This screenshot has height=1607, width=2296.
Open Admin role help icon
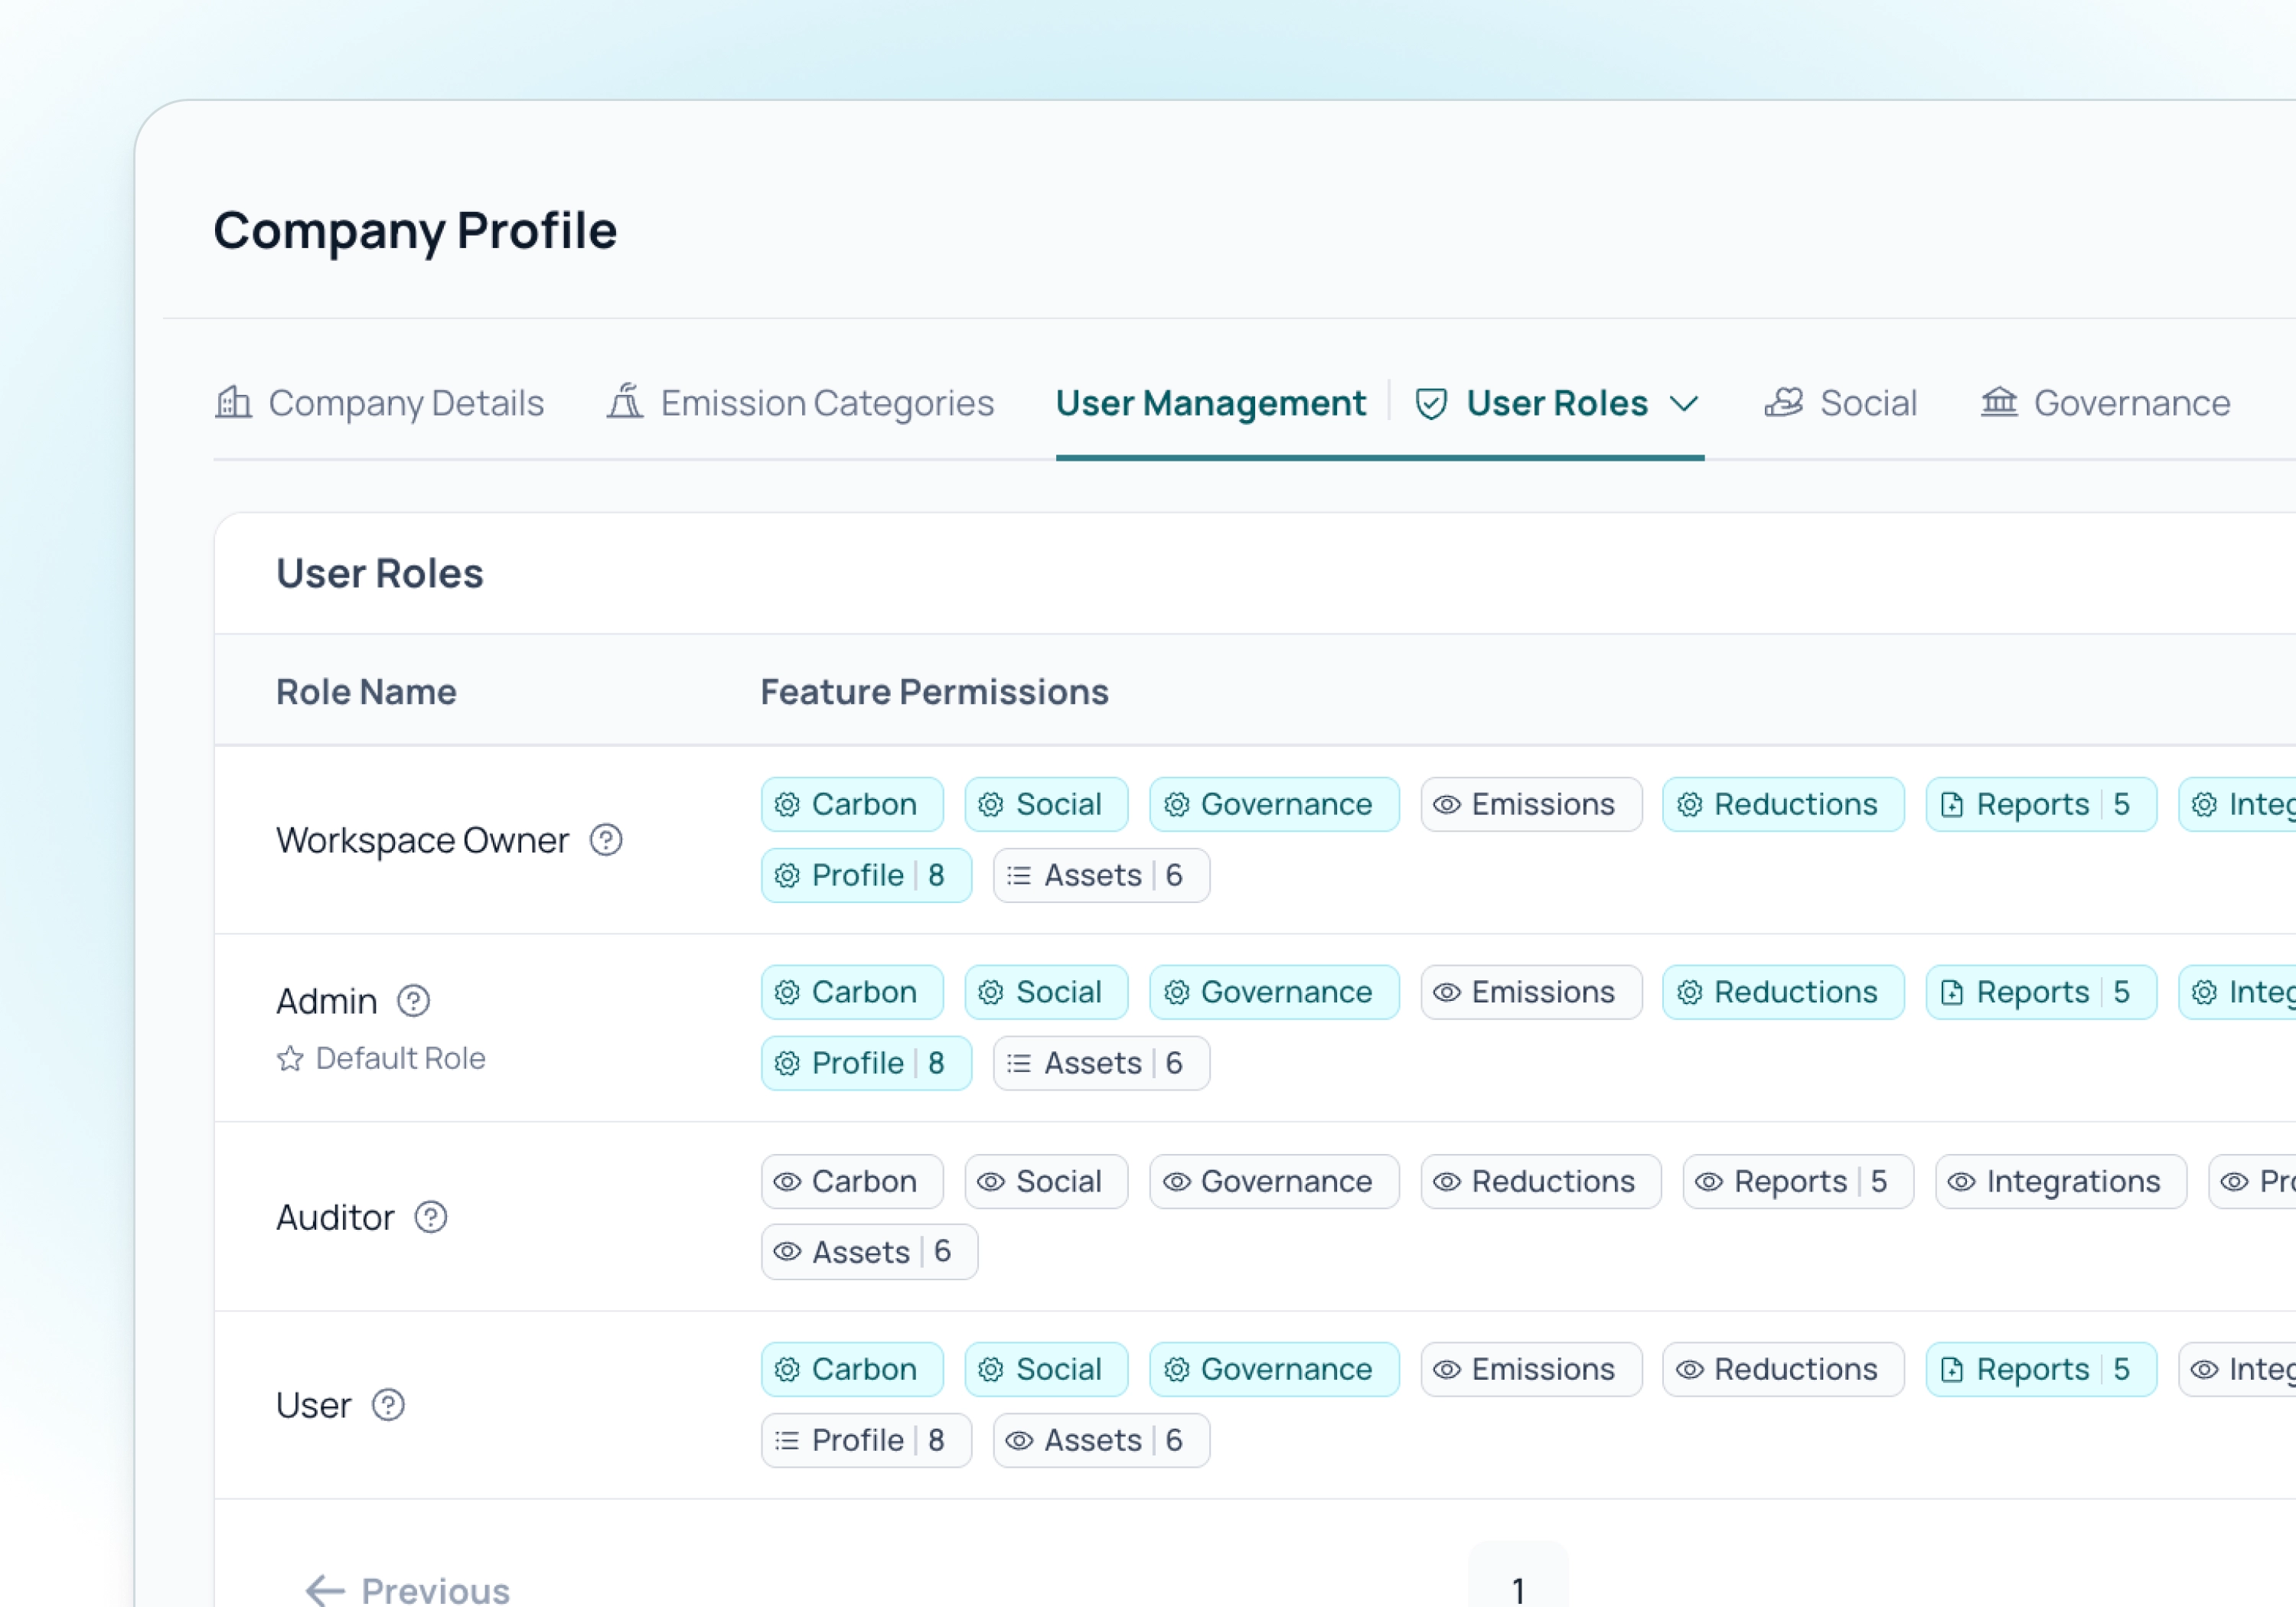click(x=413, y=1000)
